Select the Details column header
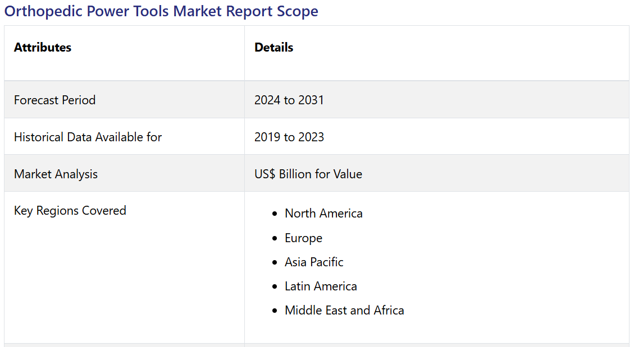Image resolution: width=634 pixels, height=347 pixels. [x=273, y=48]
